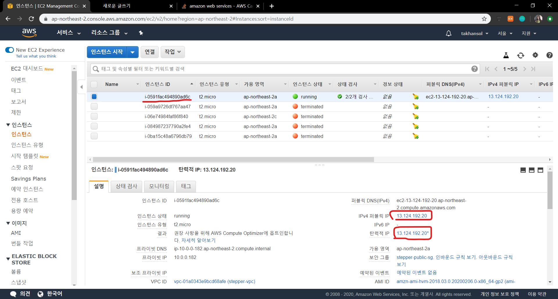
Task: Open the stepper-public-sg security group link
Action: coord(415,257)
